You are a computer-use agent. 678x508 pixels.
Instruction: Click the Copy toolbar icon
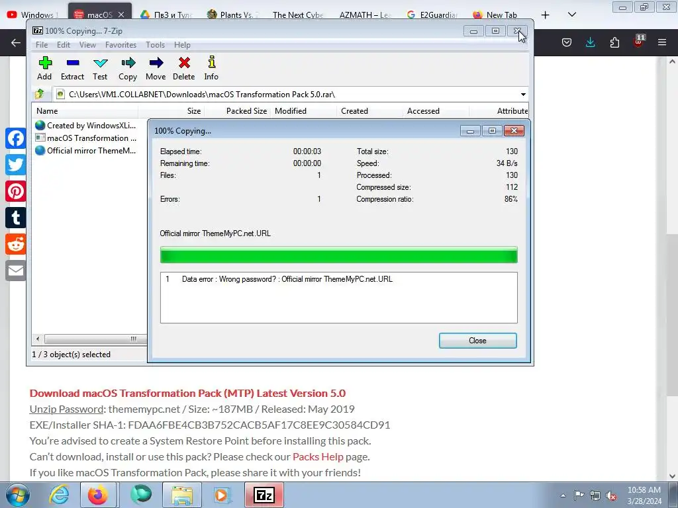(x=128, y=68)
